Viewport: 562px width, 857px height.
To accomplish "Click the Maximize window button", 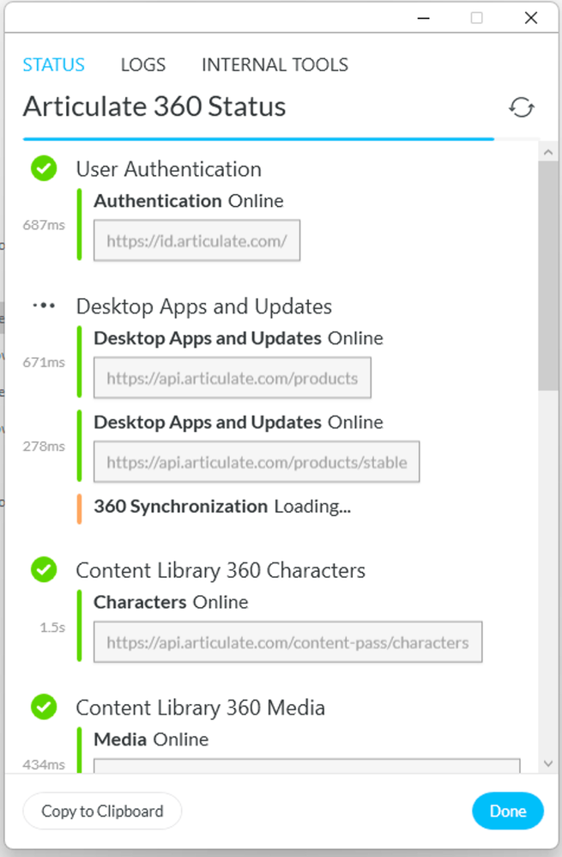I will (477, 18).
